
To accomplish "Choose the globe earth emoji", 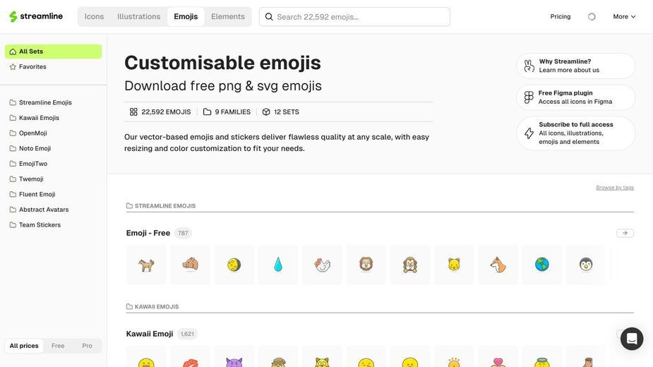I will (x=541, y=265).
